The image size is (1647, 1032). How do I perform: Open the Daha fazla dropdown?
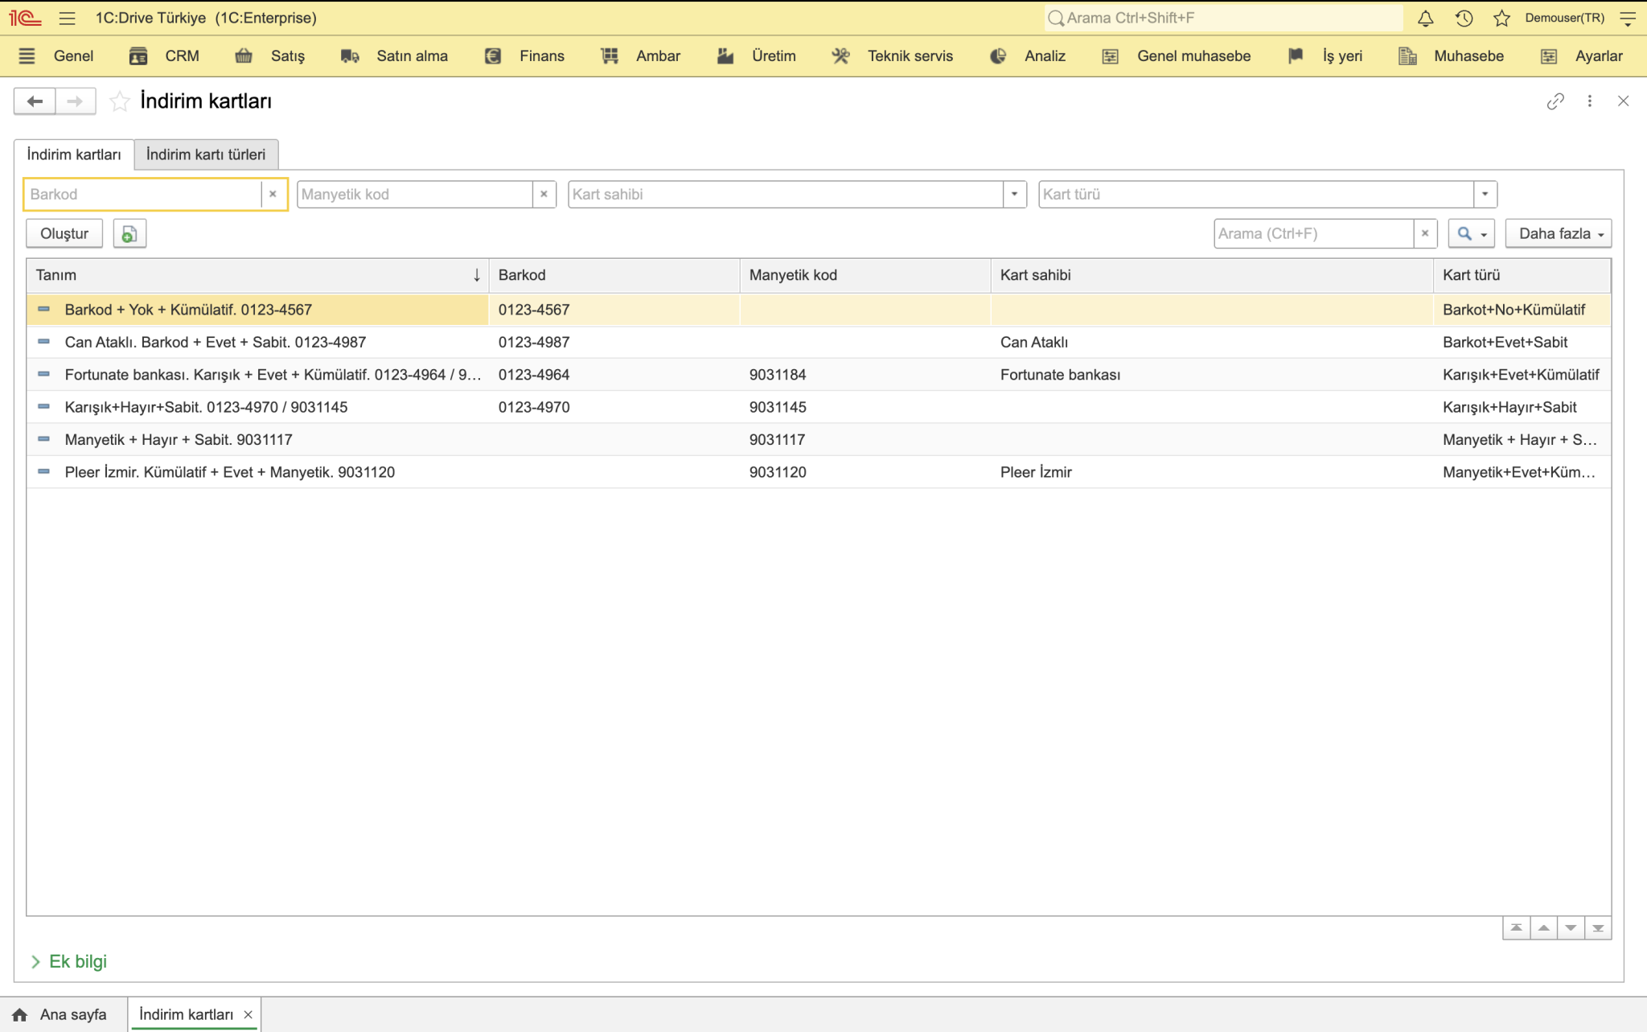[1559, 233]
